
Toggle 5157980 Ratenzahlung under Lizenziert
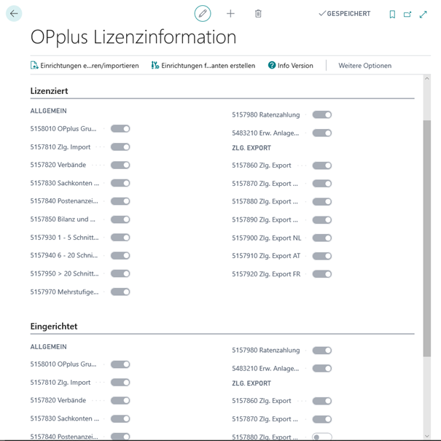pyautogui.click(x=322, y=114)
